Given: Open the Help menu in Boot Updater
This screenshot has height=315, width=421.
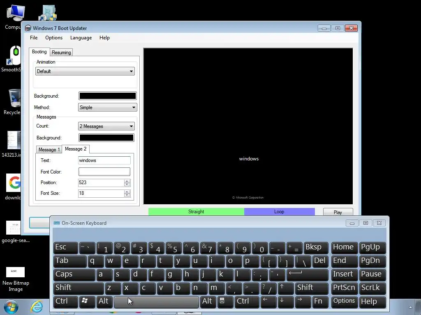Looking at the screenshot, I should click(104, 38).
